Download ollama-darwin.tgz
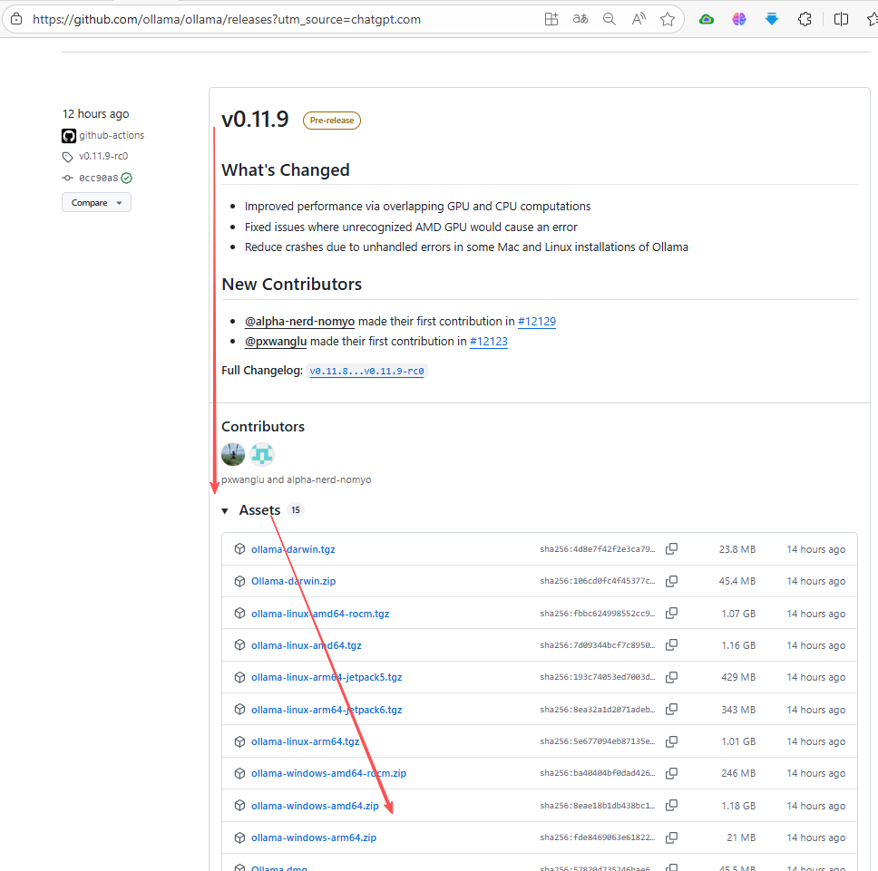The height and width of the screenshot is (871, 878). click(293, 549)
